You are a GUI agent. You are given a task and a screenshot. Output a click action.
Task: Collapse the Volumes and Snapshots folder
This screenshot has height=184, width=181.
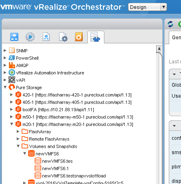pyautogui.click(x=18, y=146)
